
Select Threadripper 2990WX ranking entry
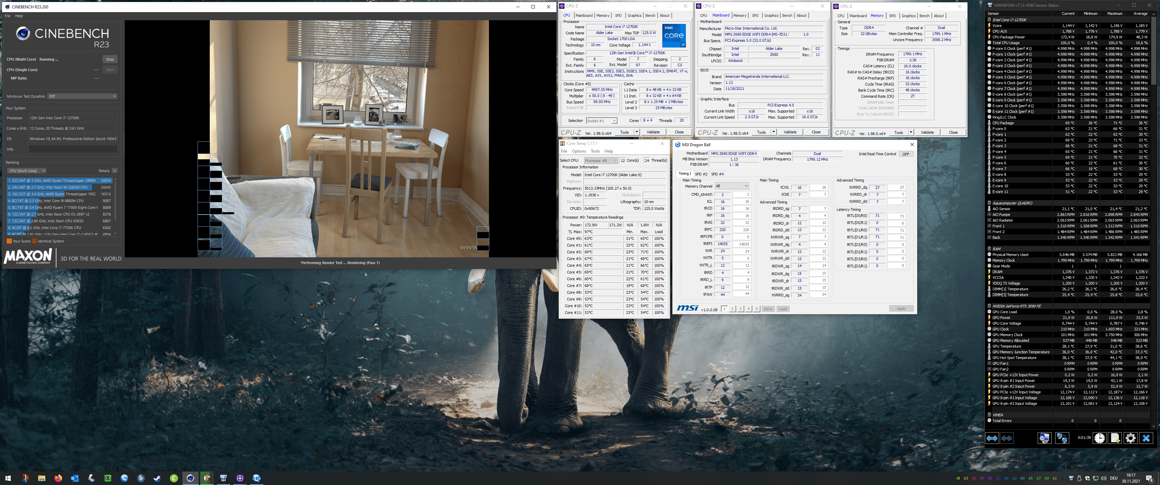pos(59,181)
